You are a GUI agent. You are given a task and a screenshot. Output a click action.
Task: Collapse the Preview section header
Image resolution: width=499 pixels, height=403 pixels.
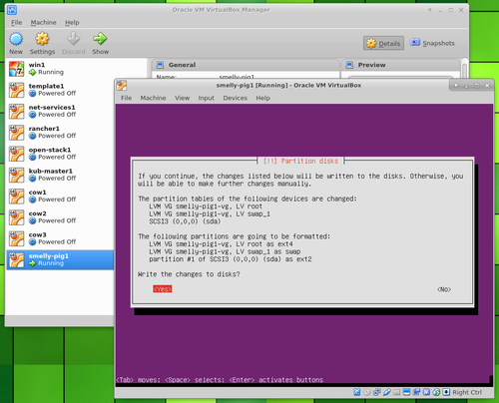(x=401, y=65)
